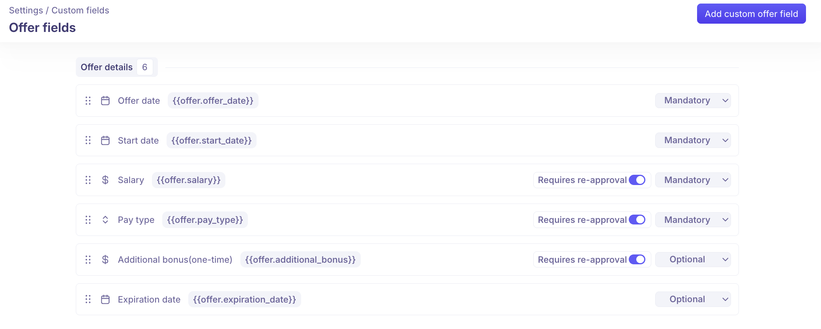Click the {{offer.expiration_date}} placeholder tag
Screen dimensions: 821x329
pos(245,299)
